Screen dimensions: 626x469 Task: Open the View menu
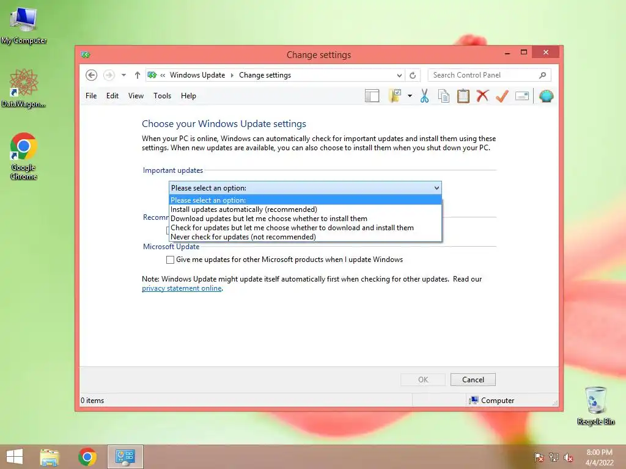click(136, 96)
